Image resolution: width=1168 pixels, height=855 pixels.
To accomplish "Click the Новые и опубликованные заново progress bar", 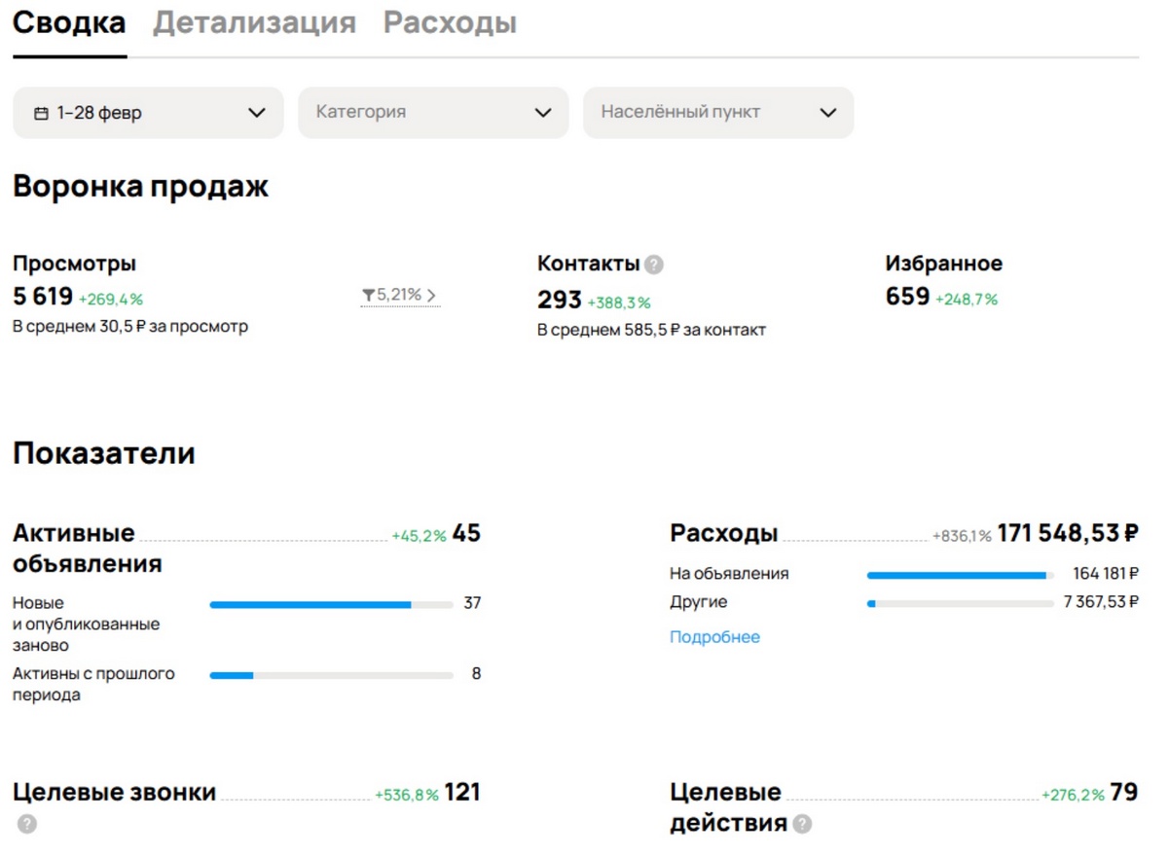I will tap(331, 605).
